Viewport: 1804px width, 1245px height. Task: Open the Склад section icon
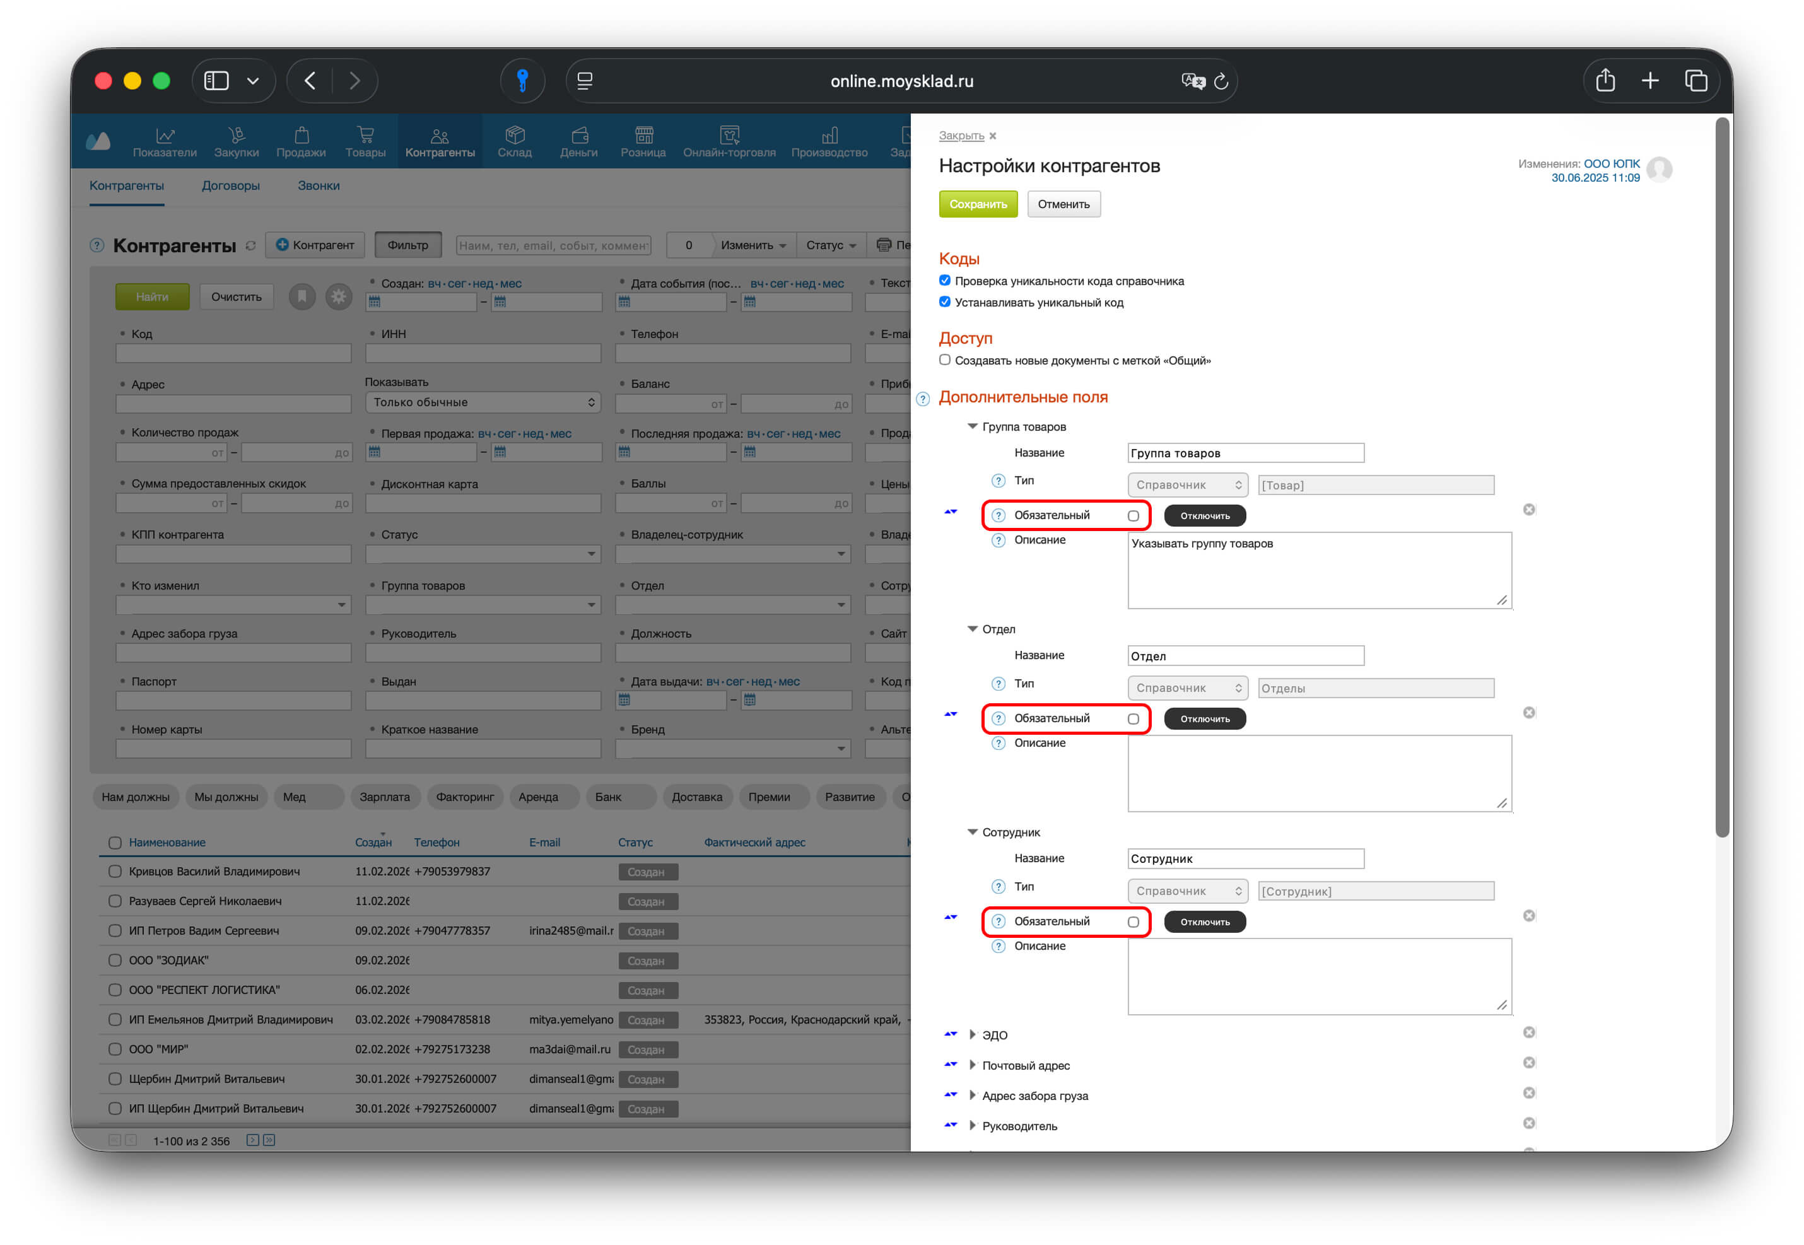(515, 136)
